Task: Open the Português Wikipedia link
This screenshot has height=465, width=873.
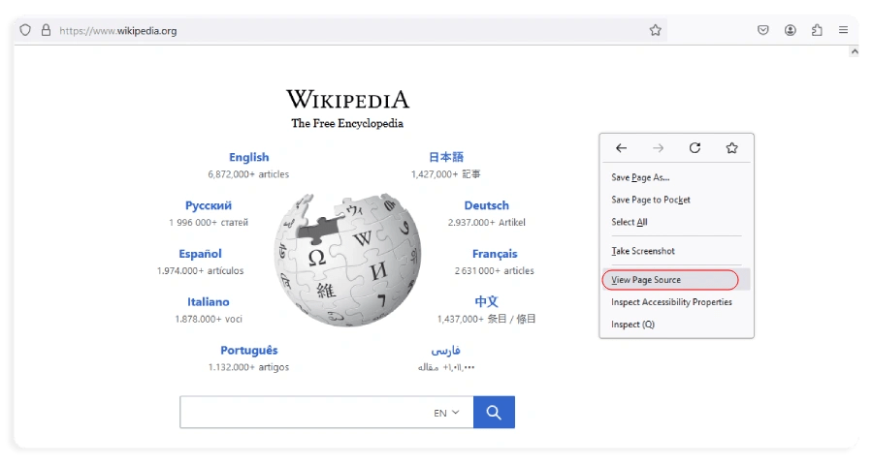Action: click(x=249, y=351)
